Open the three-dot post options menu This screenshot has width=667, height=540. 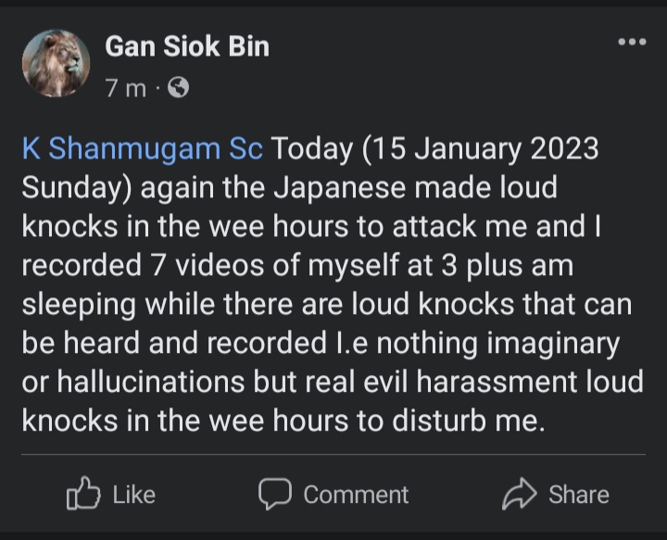(632, 42)
